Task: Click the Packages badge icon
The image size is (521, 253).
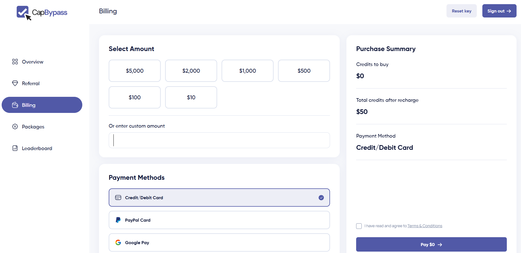Action: click(15, 126)
